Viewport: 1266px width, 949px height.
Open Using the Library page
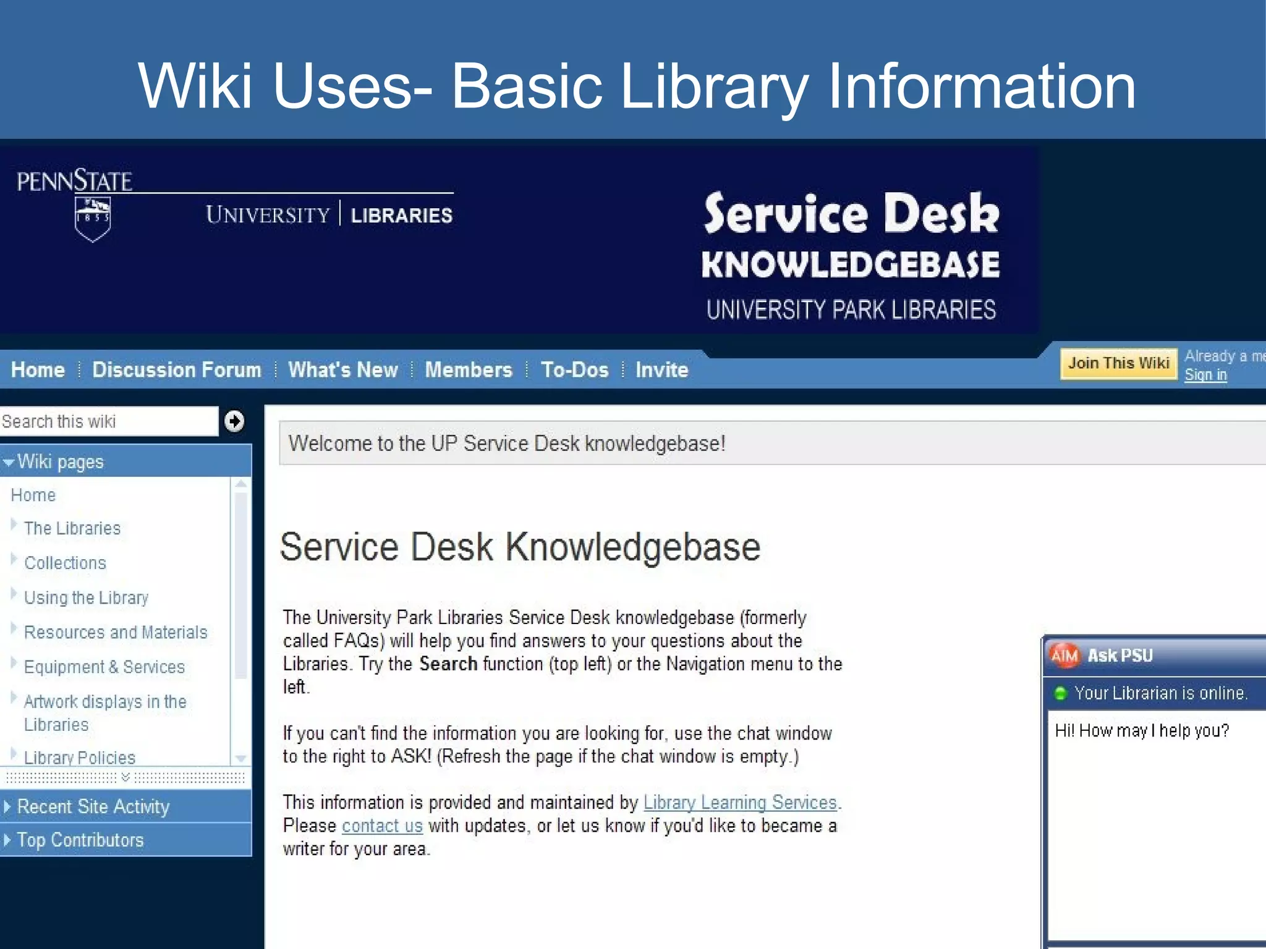(86, 598)
